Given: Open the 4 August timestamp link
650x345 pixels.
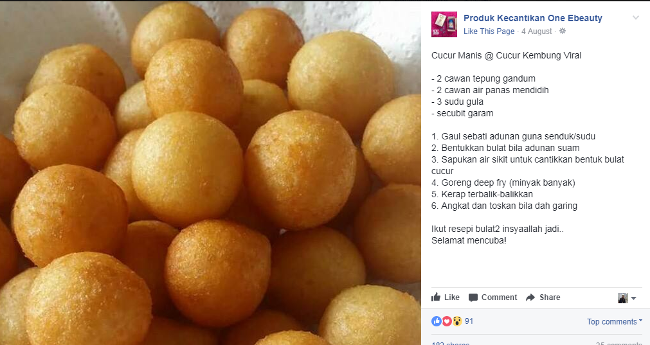Looking at the screenshot, I should (536, 31).
